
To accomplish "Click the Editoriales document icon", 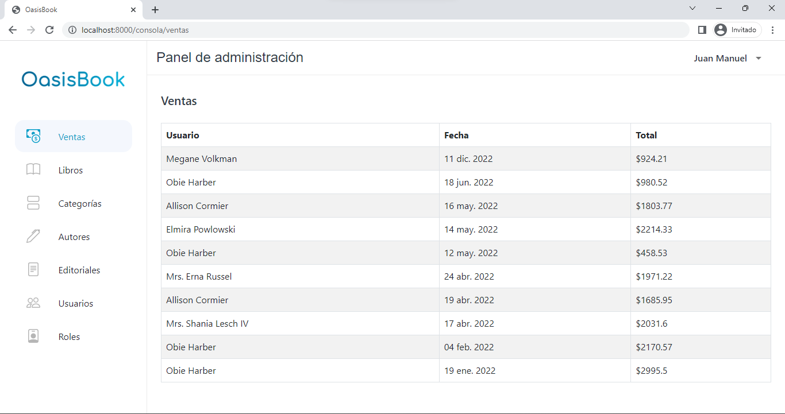I will pos(33,269).
